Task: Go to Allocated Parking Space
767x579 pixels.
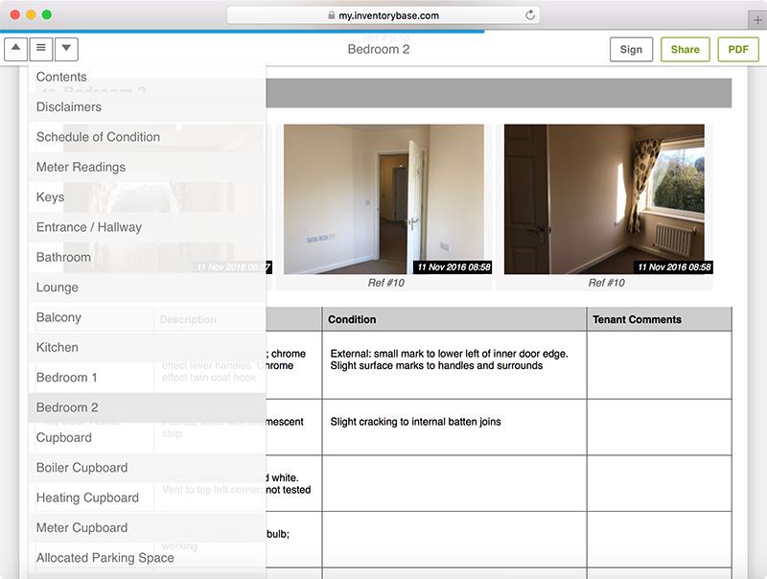Action: click(148, 558)
